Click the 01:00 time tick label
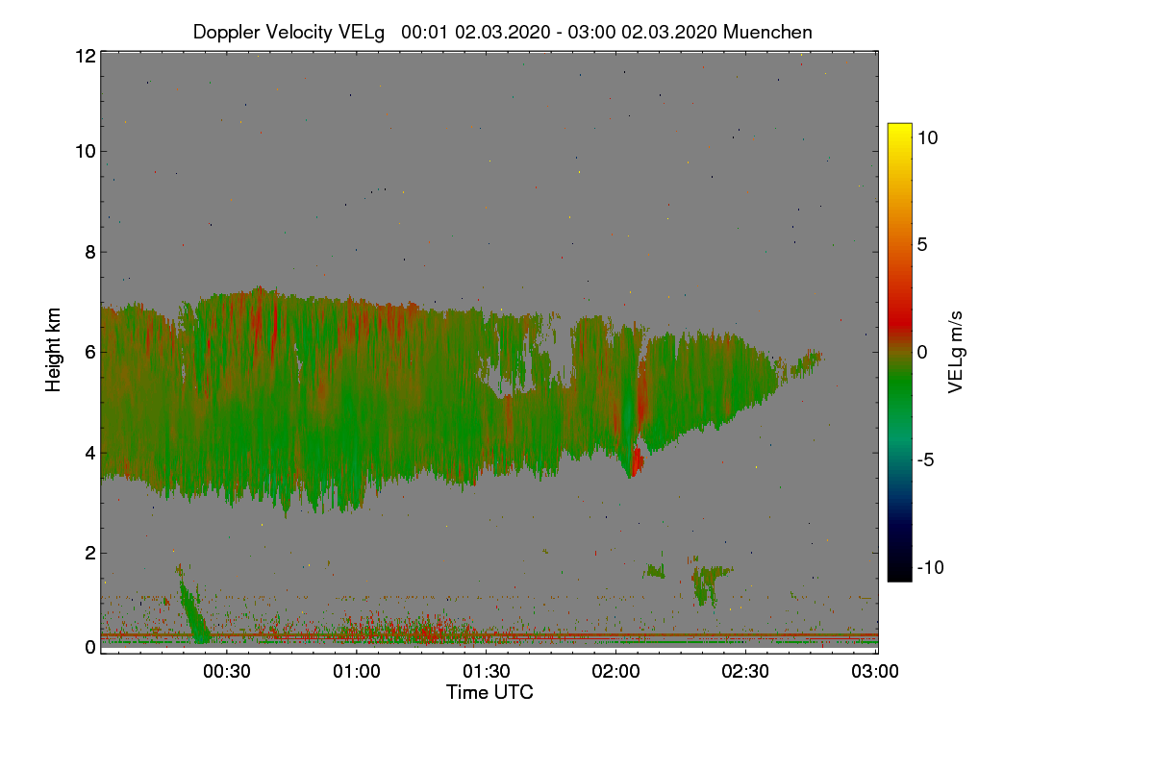The height and width of the screenshot is (769, 1154). (x=357, y=672)
